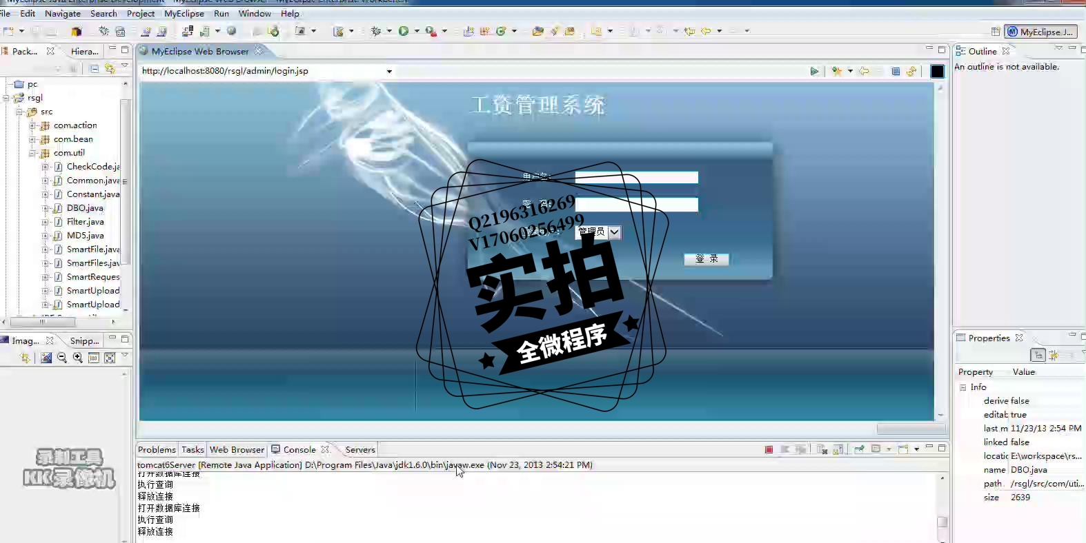Toggle Link with Editor in Package Explorer
This screenshot has height=543, width=1086.
tap(110, 68)
